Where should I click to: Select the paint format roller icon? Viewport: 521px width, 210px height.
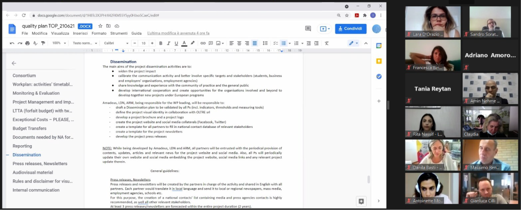43,43
